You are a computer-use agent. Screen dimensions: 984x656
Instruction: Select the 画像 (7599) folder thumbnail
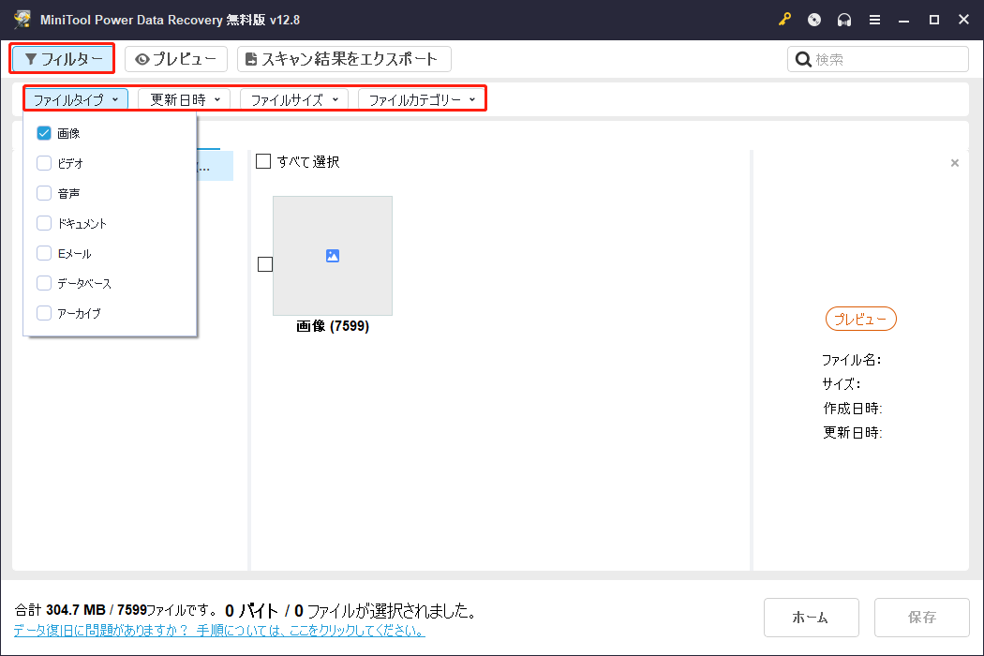(333, 255)
